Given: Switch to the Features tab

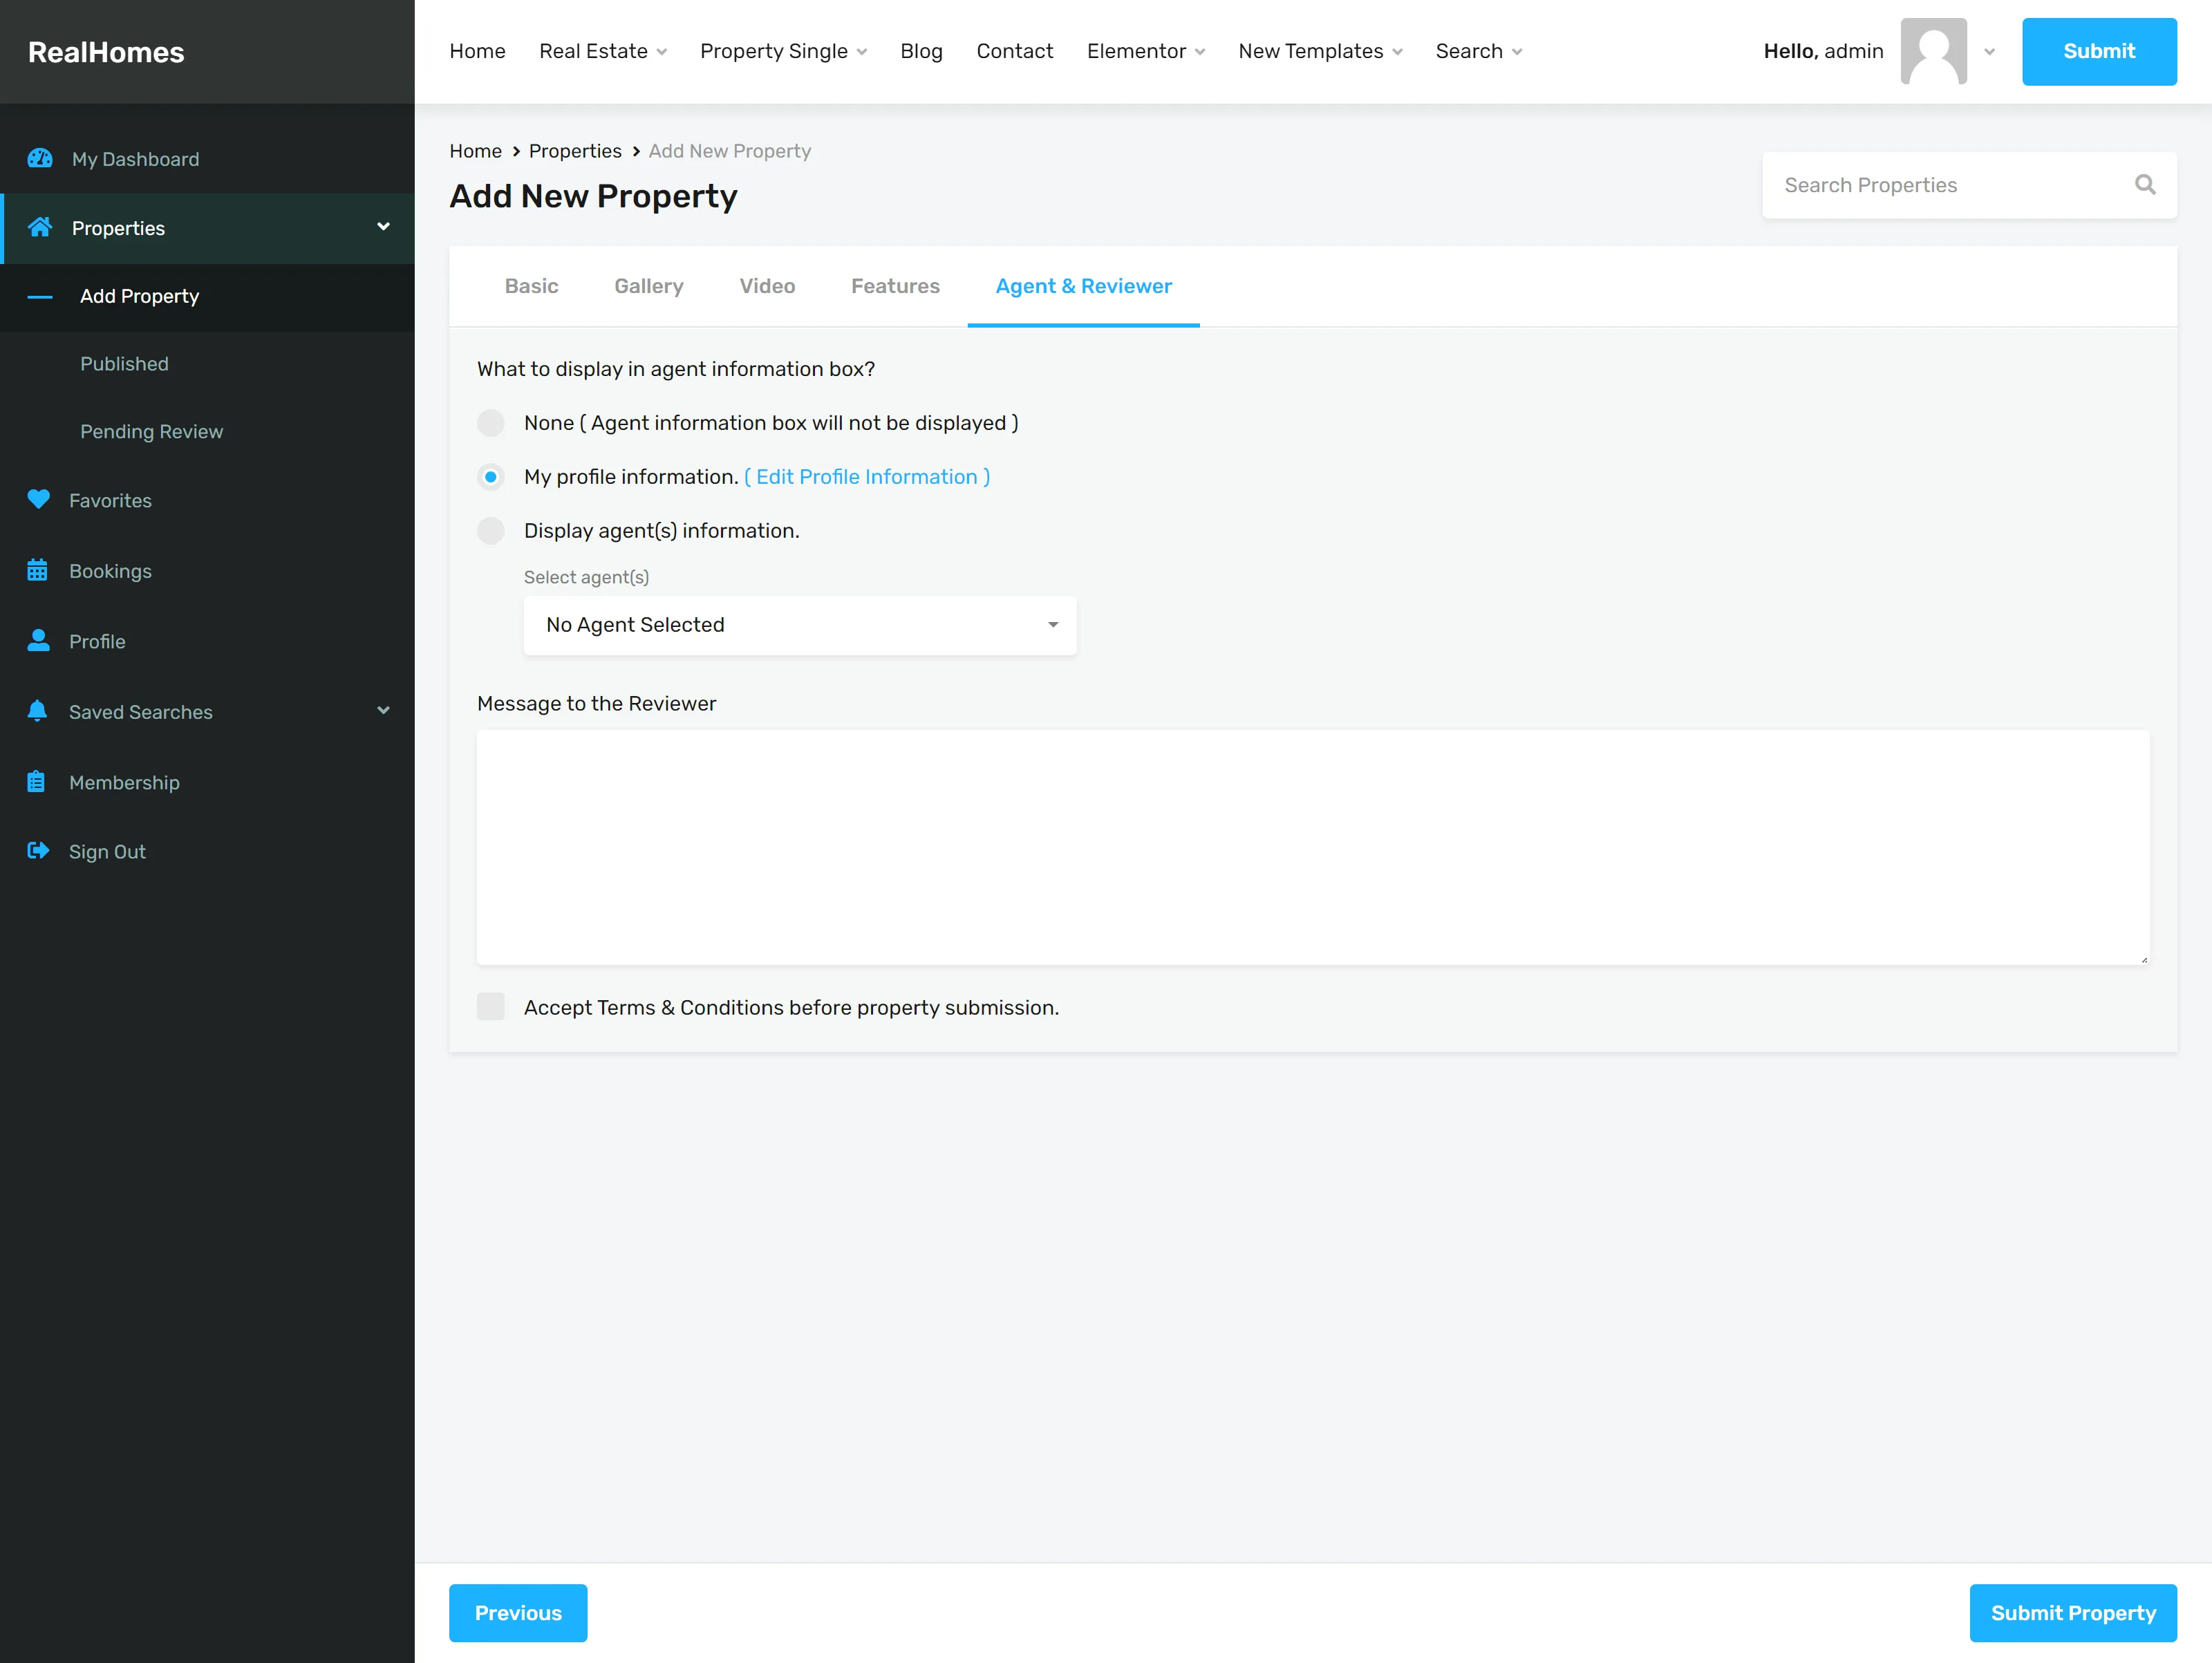Looking at the screenshot, I should pyautogui.click(x=895, y=286).
